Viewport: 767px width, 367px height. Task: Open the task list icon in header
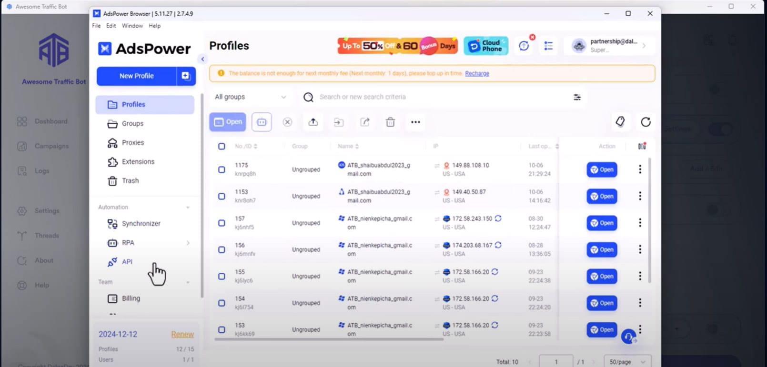[549, 46]
